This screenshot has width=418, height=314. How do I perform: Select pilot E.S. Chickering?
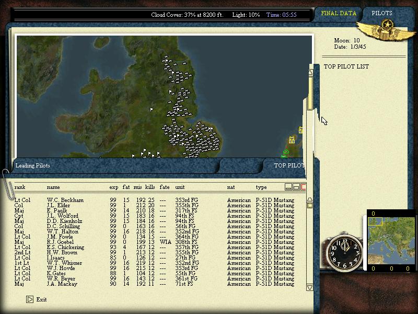65,247
